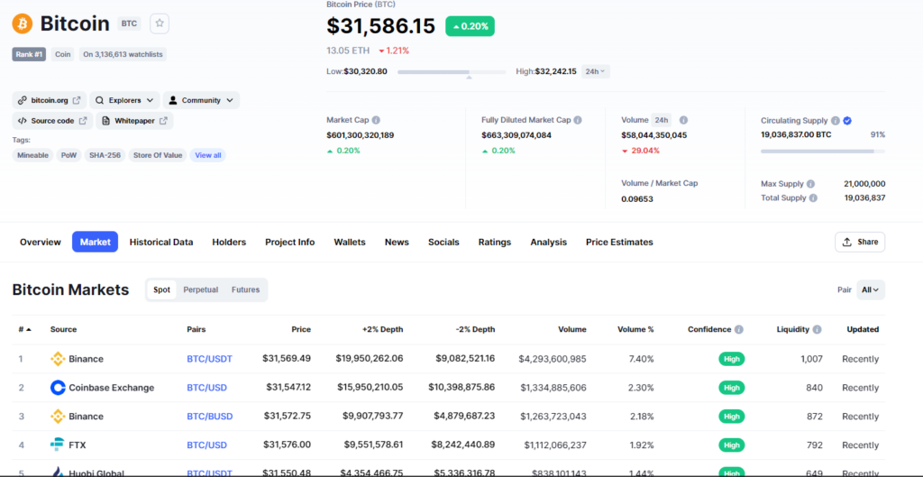
Task: Open the bitcoin.org website link
Action: pos(50,100)
